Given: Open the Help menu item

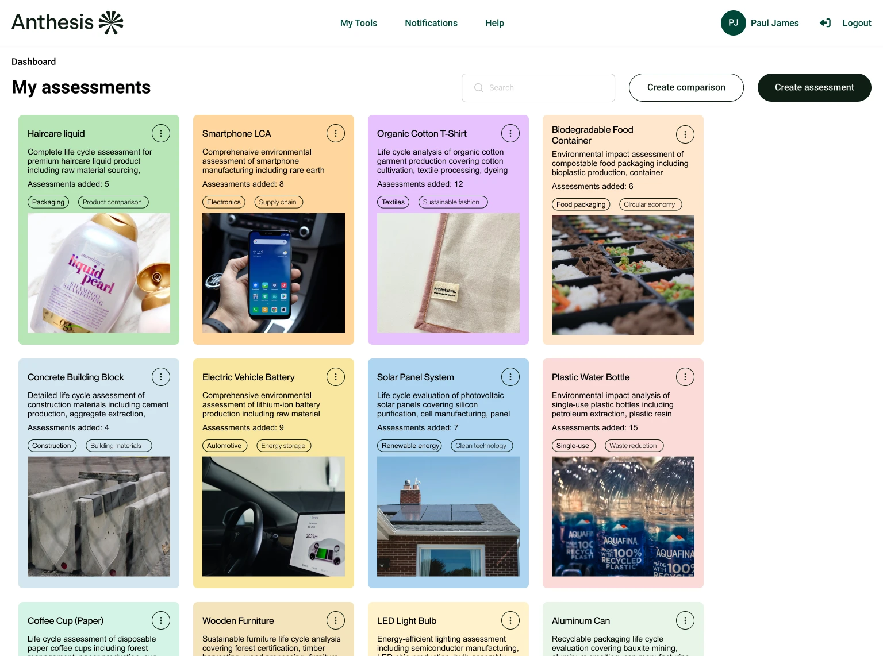Looking at the screenshot, I should point(494,23).
